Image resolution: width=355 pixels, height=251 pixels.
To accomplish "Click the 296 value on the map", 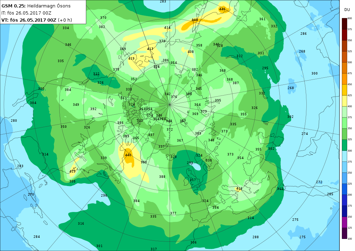I will coord(104,196).
